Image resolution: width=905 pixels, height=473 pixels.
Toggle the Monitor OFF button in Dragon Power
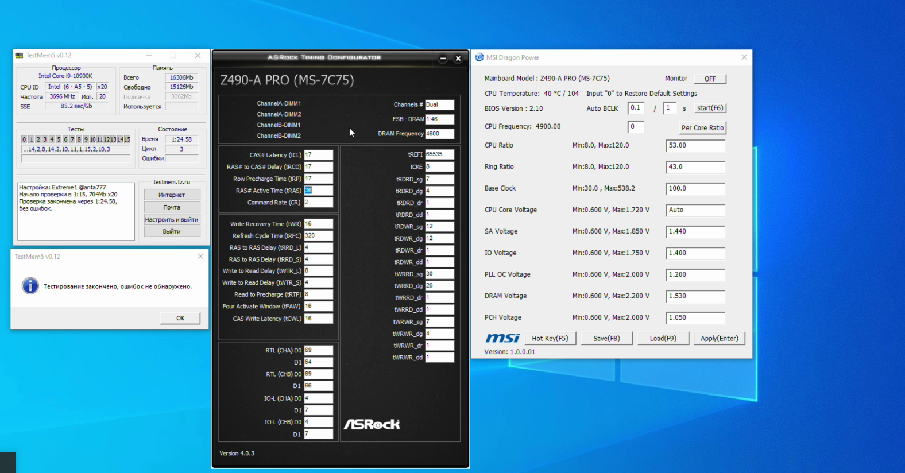coord(710,79)
